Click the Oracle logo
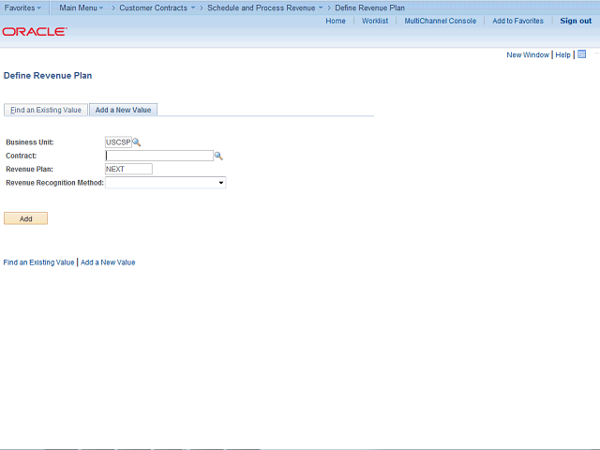The height and width of the screenshot is (450, 600). click(35, 31)
